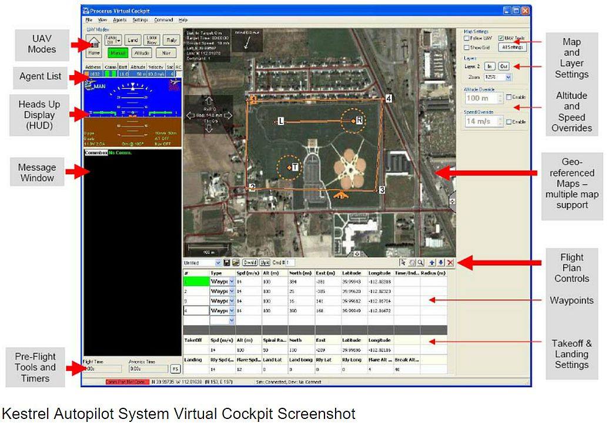Click the Rally mode button

pyautogui.click(x=171, y=40)
